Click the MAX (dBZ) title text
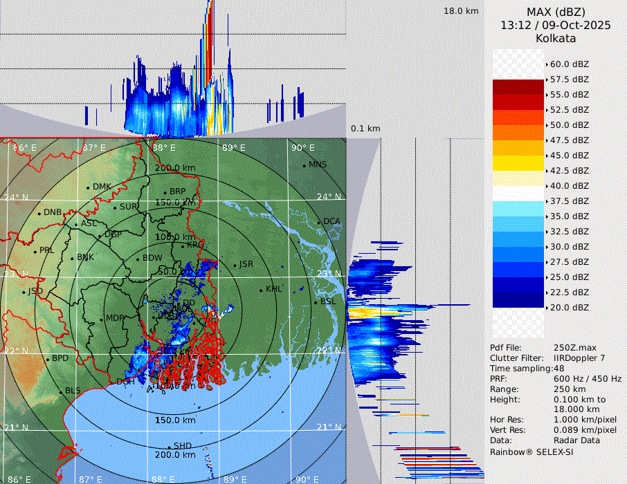The height and width of the screenshot is (484, 627). point(556,12)
